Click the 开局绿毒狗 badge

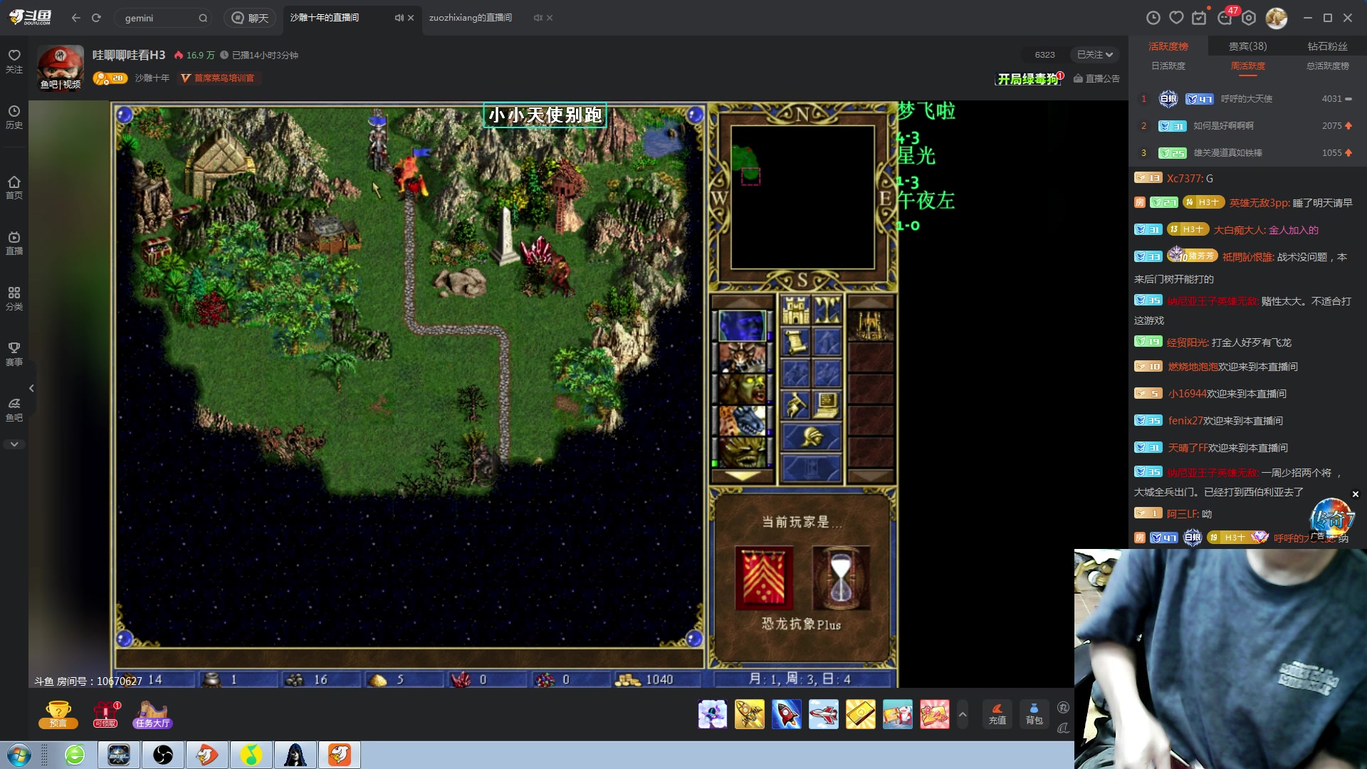1030,78
